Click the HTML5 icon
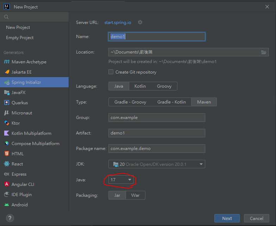Screen dimensions: 276x226 pyautogui.click(x=7, y=153)
